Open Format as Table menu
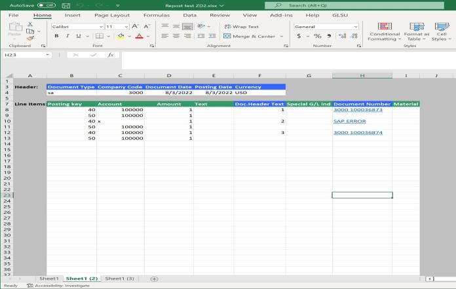Image resolution: width=456 pixels, height=289 pixels. [417, 31]
